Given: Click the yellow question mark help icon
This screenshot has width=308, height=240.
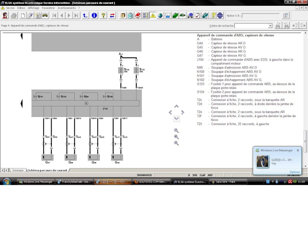Looking at the screenshot, I should (103, 15).
